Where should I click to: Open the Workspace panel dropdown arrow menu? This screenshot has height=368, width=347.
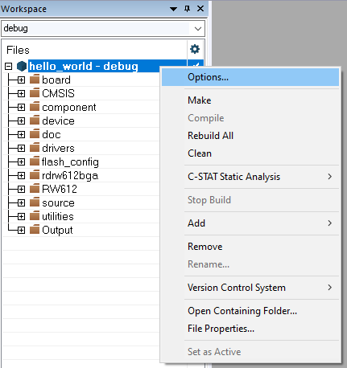point(174,9)
